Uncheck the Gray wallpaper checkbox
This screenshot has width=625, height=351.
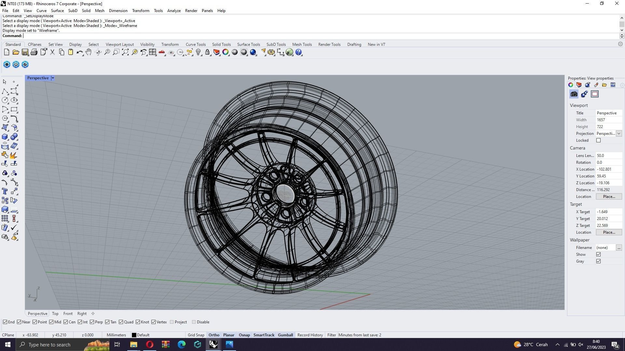coord(598,261)
